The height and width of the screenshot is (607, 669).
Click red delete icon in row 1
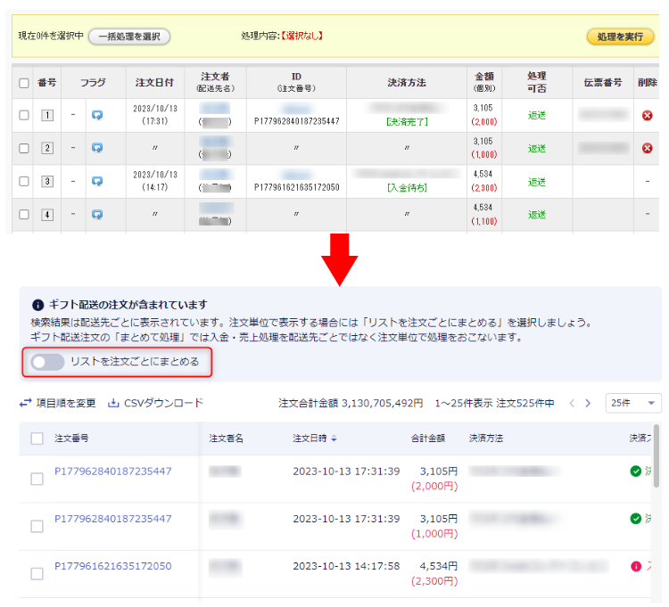coord(648,115)
